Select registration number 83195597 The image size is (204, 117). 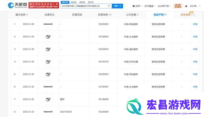click(104, 87)
